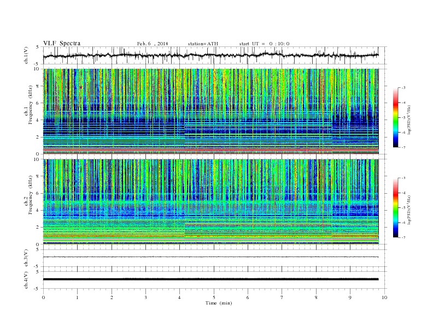
Task: Click tick label "9" on the time axis
Action: pos(350,297)
